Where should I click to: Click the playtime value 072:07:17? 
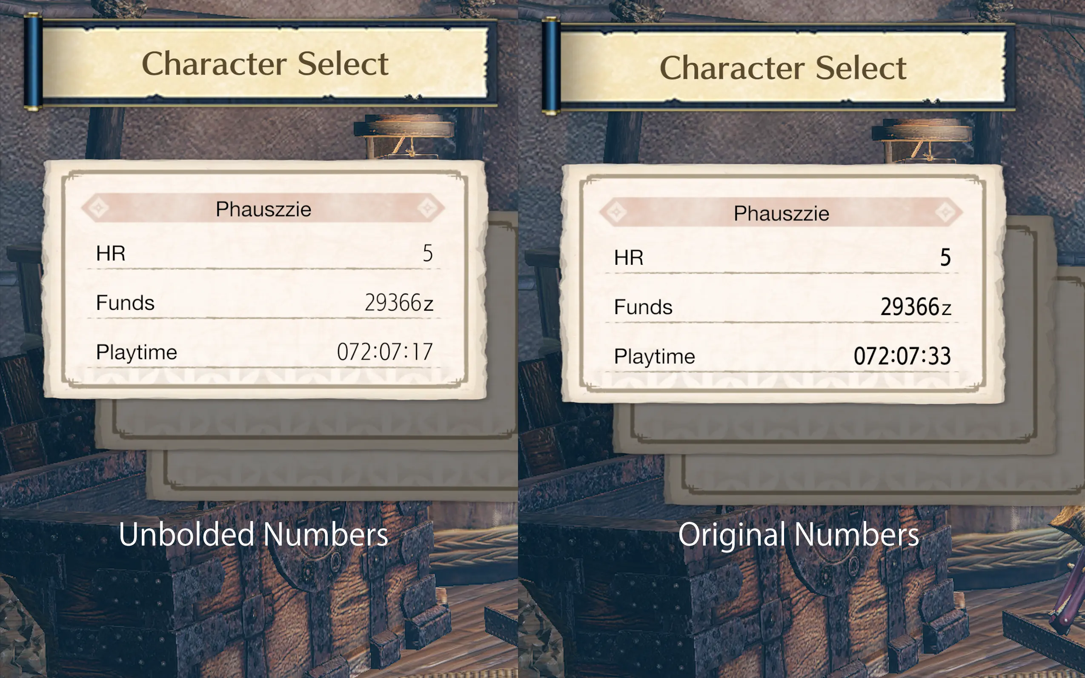tap(385, 352)
